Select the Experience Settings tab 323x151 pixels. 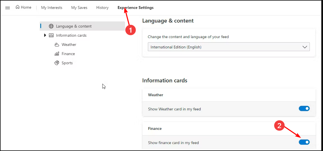[135, 7]
